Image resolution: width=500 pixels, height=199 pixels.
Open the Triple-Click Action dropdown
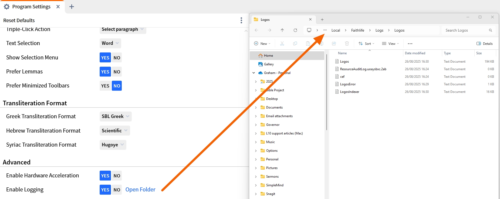point(123,29)
